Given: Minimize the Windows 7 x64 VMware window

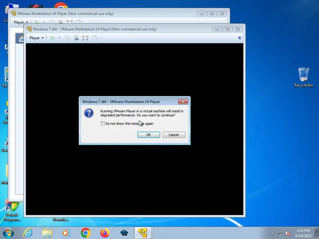Looking at the screenshot, I should pyautogui.click(x=217, y=29).
